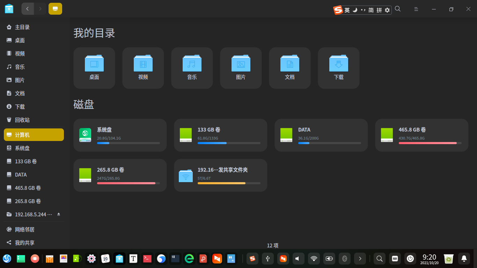This screenshot has width=477, height=268.
Task: Open Sogou input method settings gear
Action: click(387, 10)
